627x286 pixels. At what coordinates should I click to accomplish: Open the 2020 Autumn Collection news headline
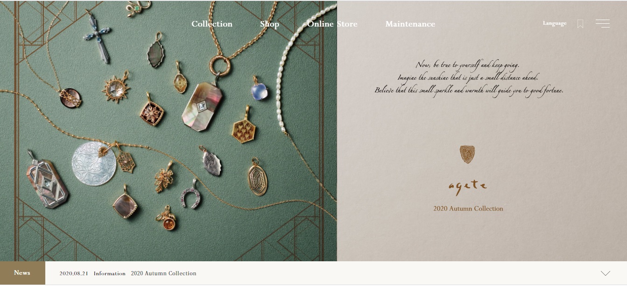coord(164,273)
